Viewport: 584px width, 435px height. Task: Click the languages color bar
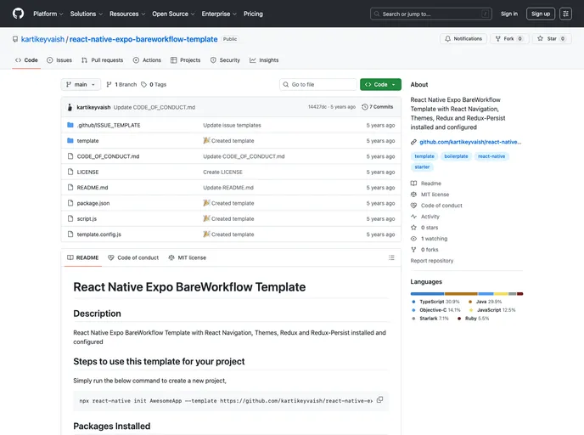click(466, 293)
